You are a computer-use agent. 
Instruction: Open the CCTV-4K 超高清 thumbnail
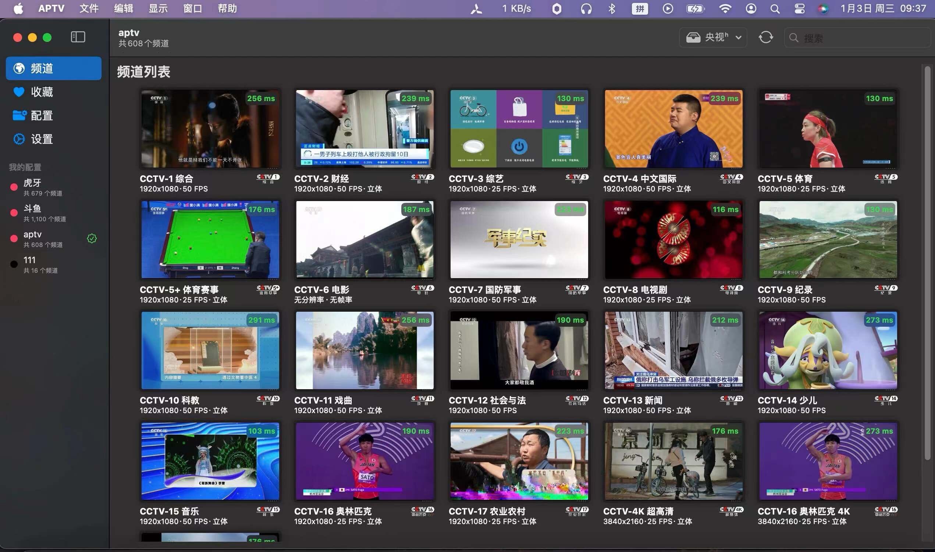pos(674,461)
